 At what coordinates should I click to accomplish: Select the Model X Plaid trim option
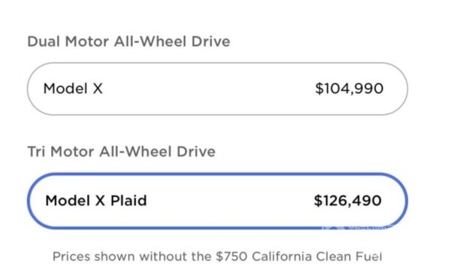(x=217, y=201)
